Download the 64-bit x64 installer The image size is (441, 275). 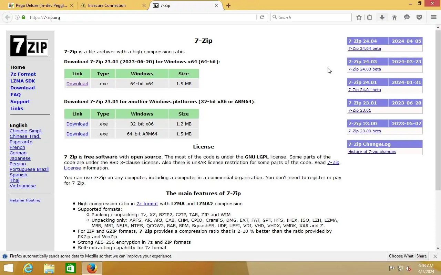point(77,84)
